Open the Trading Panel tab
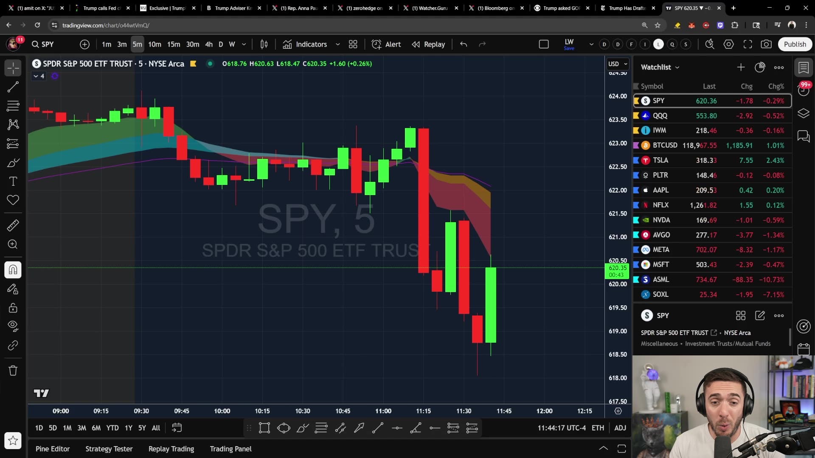 click(231, 449)
